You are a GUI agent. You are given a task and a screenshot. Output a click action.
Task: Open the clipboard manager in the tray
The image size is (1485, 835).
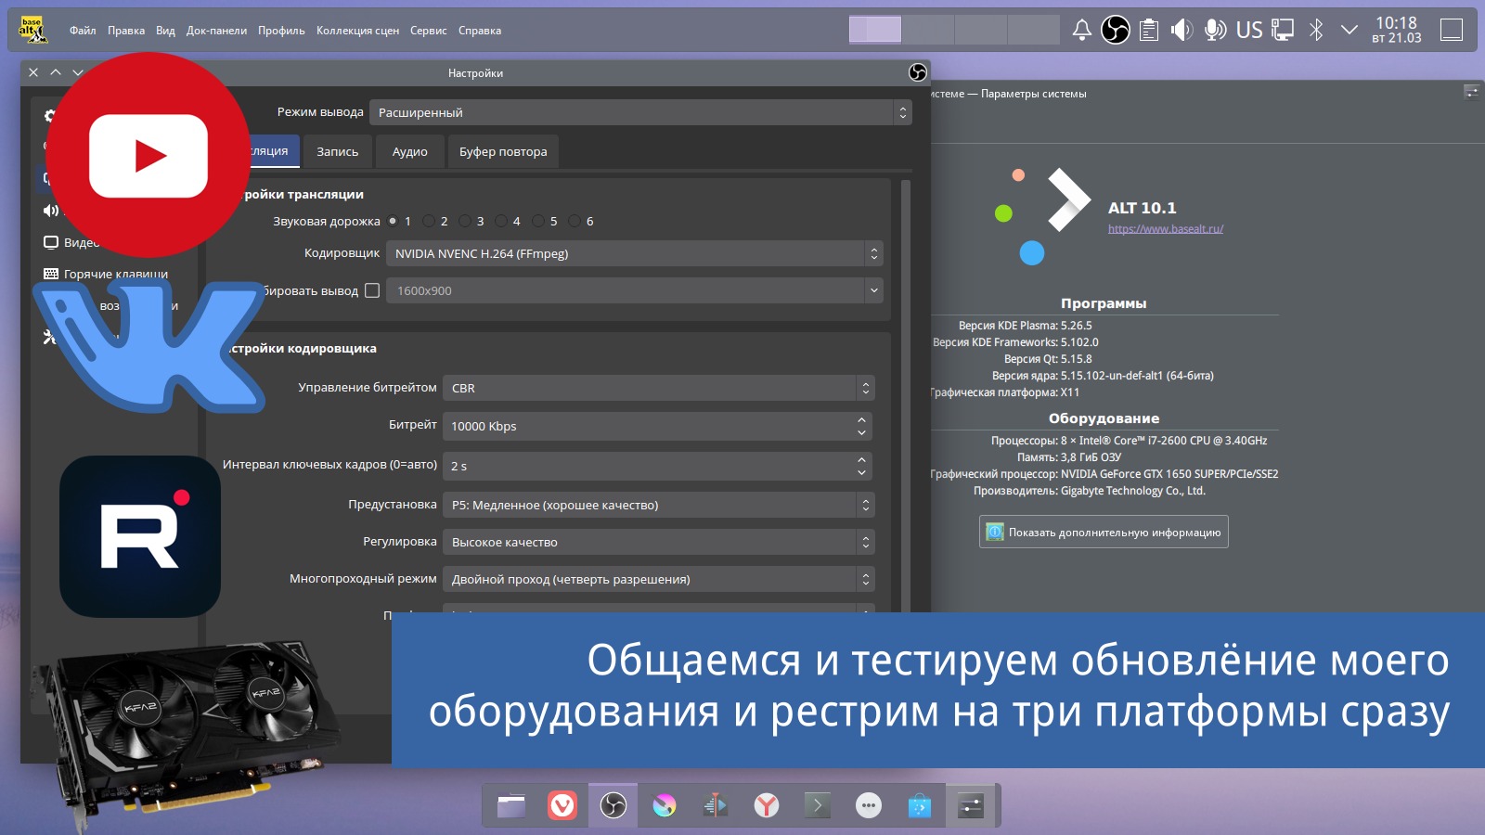click(x=1148, y=29)
